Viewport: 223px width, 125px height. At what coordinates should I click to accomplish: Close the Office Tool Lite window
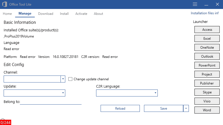[x=217, y=4]
